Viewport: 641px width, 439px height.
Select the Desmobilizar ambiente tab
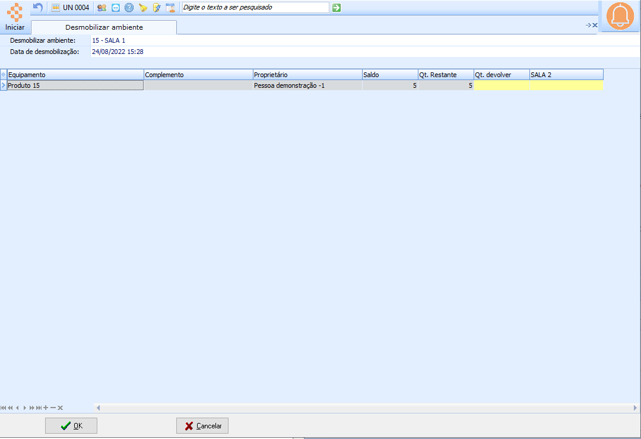tap(104, 27)
